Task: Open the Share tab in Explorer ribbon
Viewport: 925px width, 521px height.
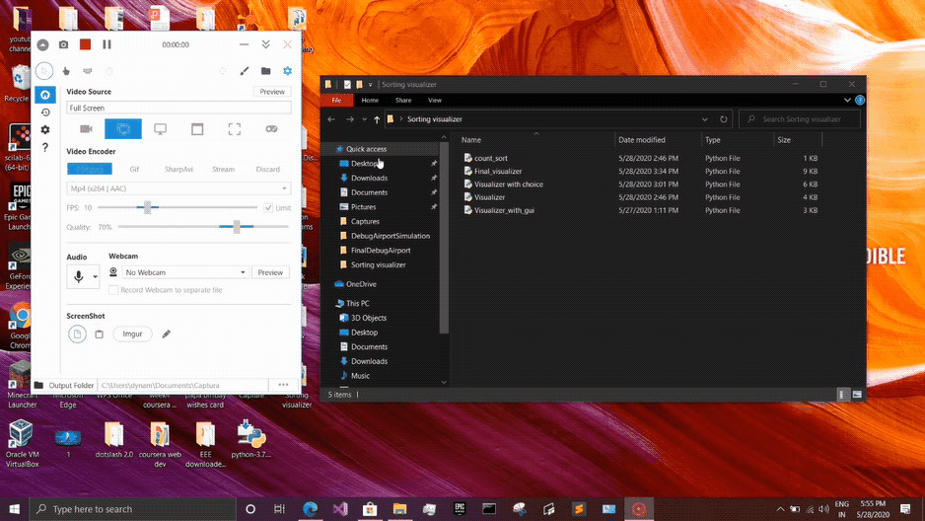Action: point(403,101)
